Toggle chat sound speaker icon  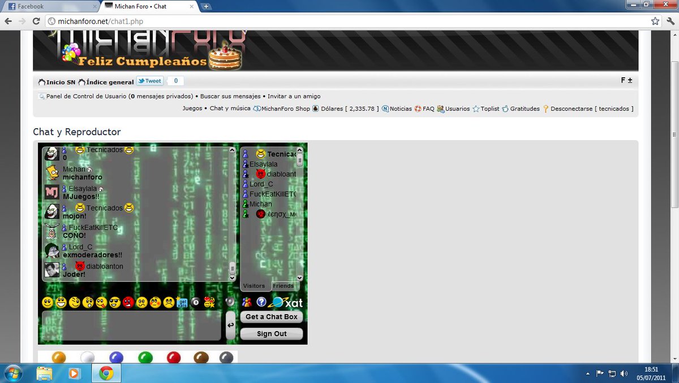tap(230, 302)
